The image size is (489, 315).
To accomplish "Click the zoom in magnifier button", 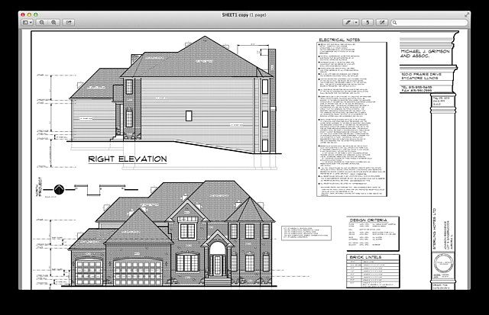I will [x=54, y=22].
